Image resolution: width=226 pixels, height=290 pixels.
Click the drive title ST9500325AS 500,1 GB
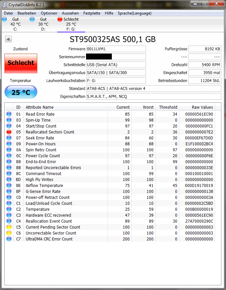coord(113,39)
